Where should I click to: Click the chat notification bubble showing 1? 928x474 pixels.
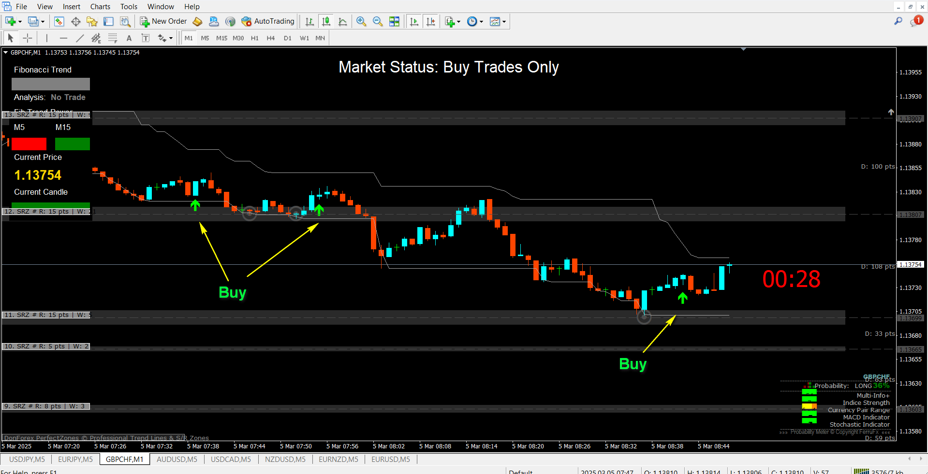(917, 20)
